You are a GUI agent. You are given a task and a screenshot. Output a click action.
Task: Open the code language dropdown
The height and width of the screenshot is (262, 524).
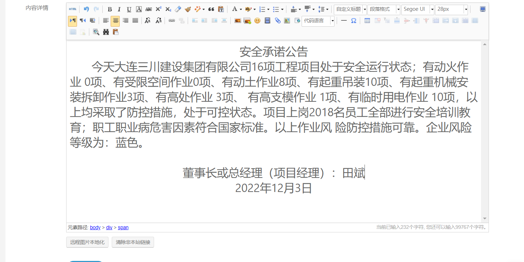point(318,21)
